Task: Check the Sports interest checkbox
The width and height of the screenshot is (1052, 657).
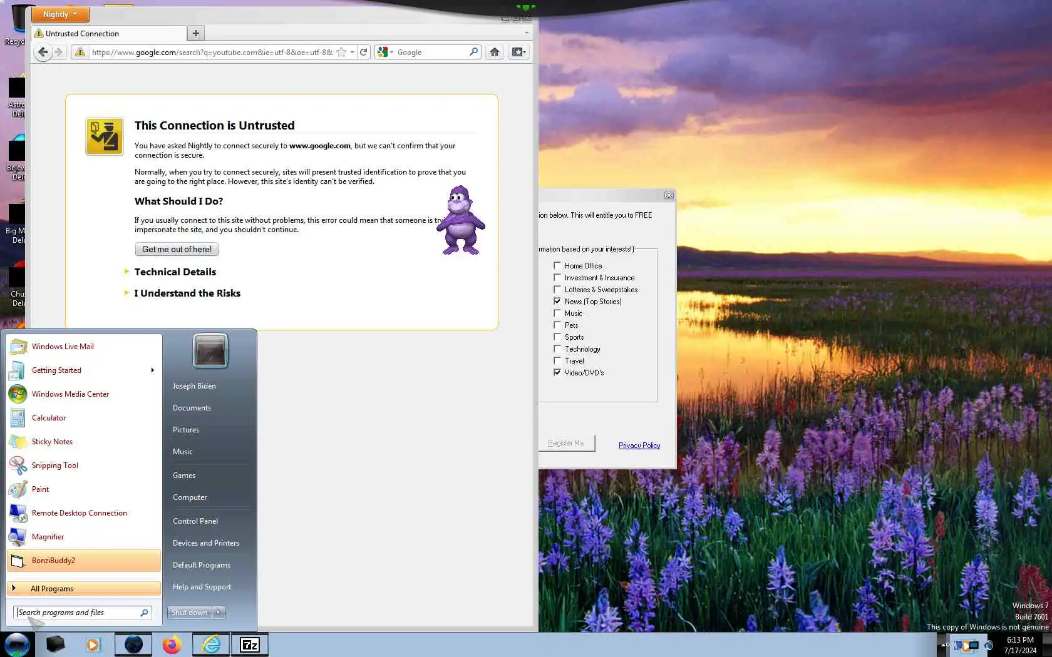Action: [x=557, y=337]
